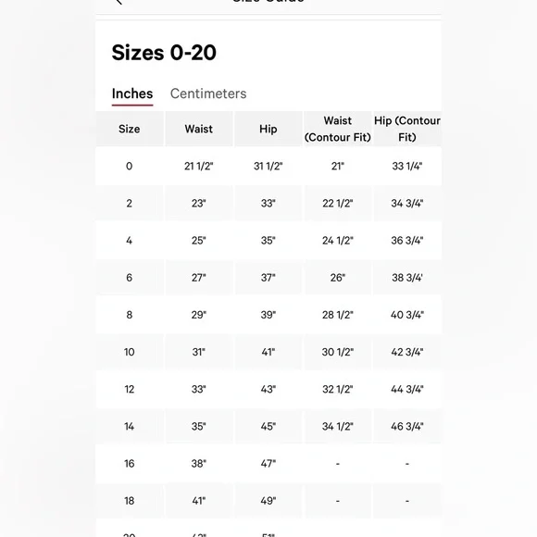Click the Hip (Contour Fit) header
This screenshot has width=537, height=537.
click(407, 129)
